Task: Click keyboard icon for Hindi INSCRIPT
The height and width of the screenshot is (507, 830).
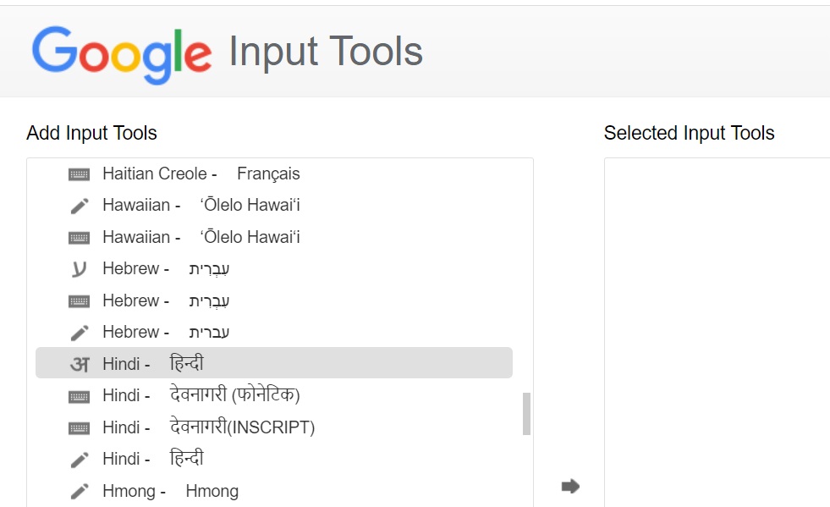Action: [x=79, y=428]
